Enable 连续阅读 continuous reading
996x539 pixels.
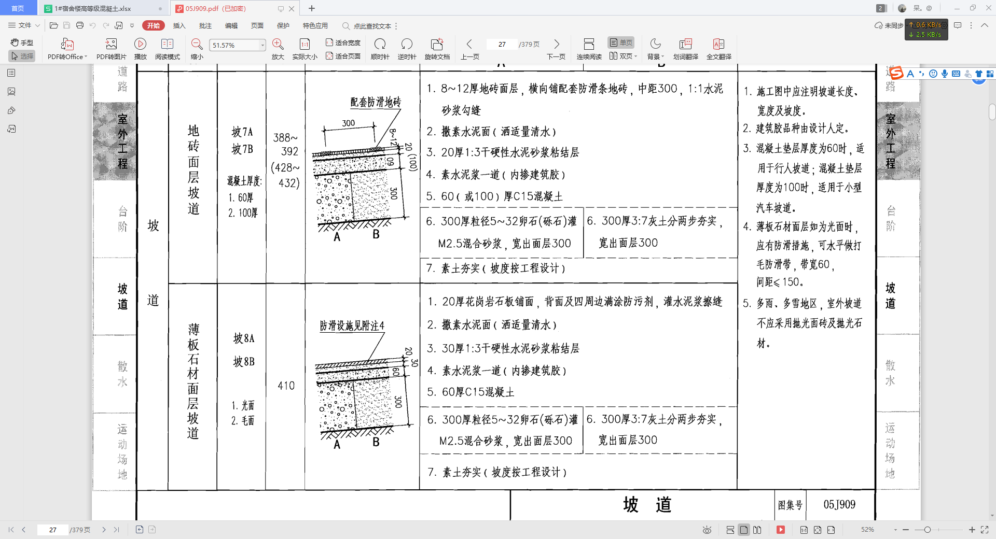[589, 49]
